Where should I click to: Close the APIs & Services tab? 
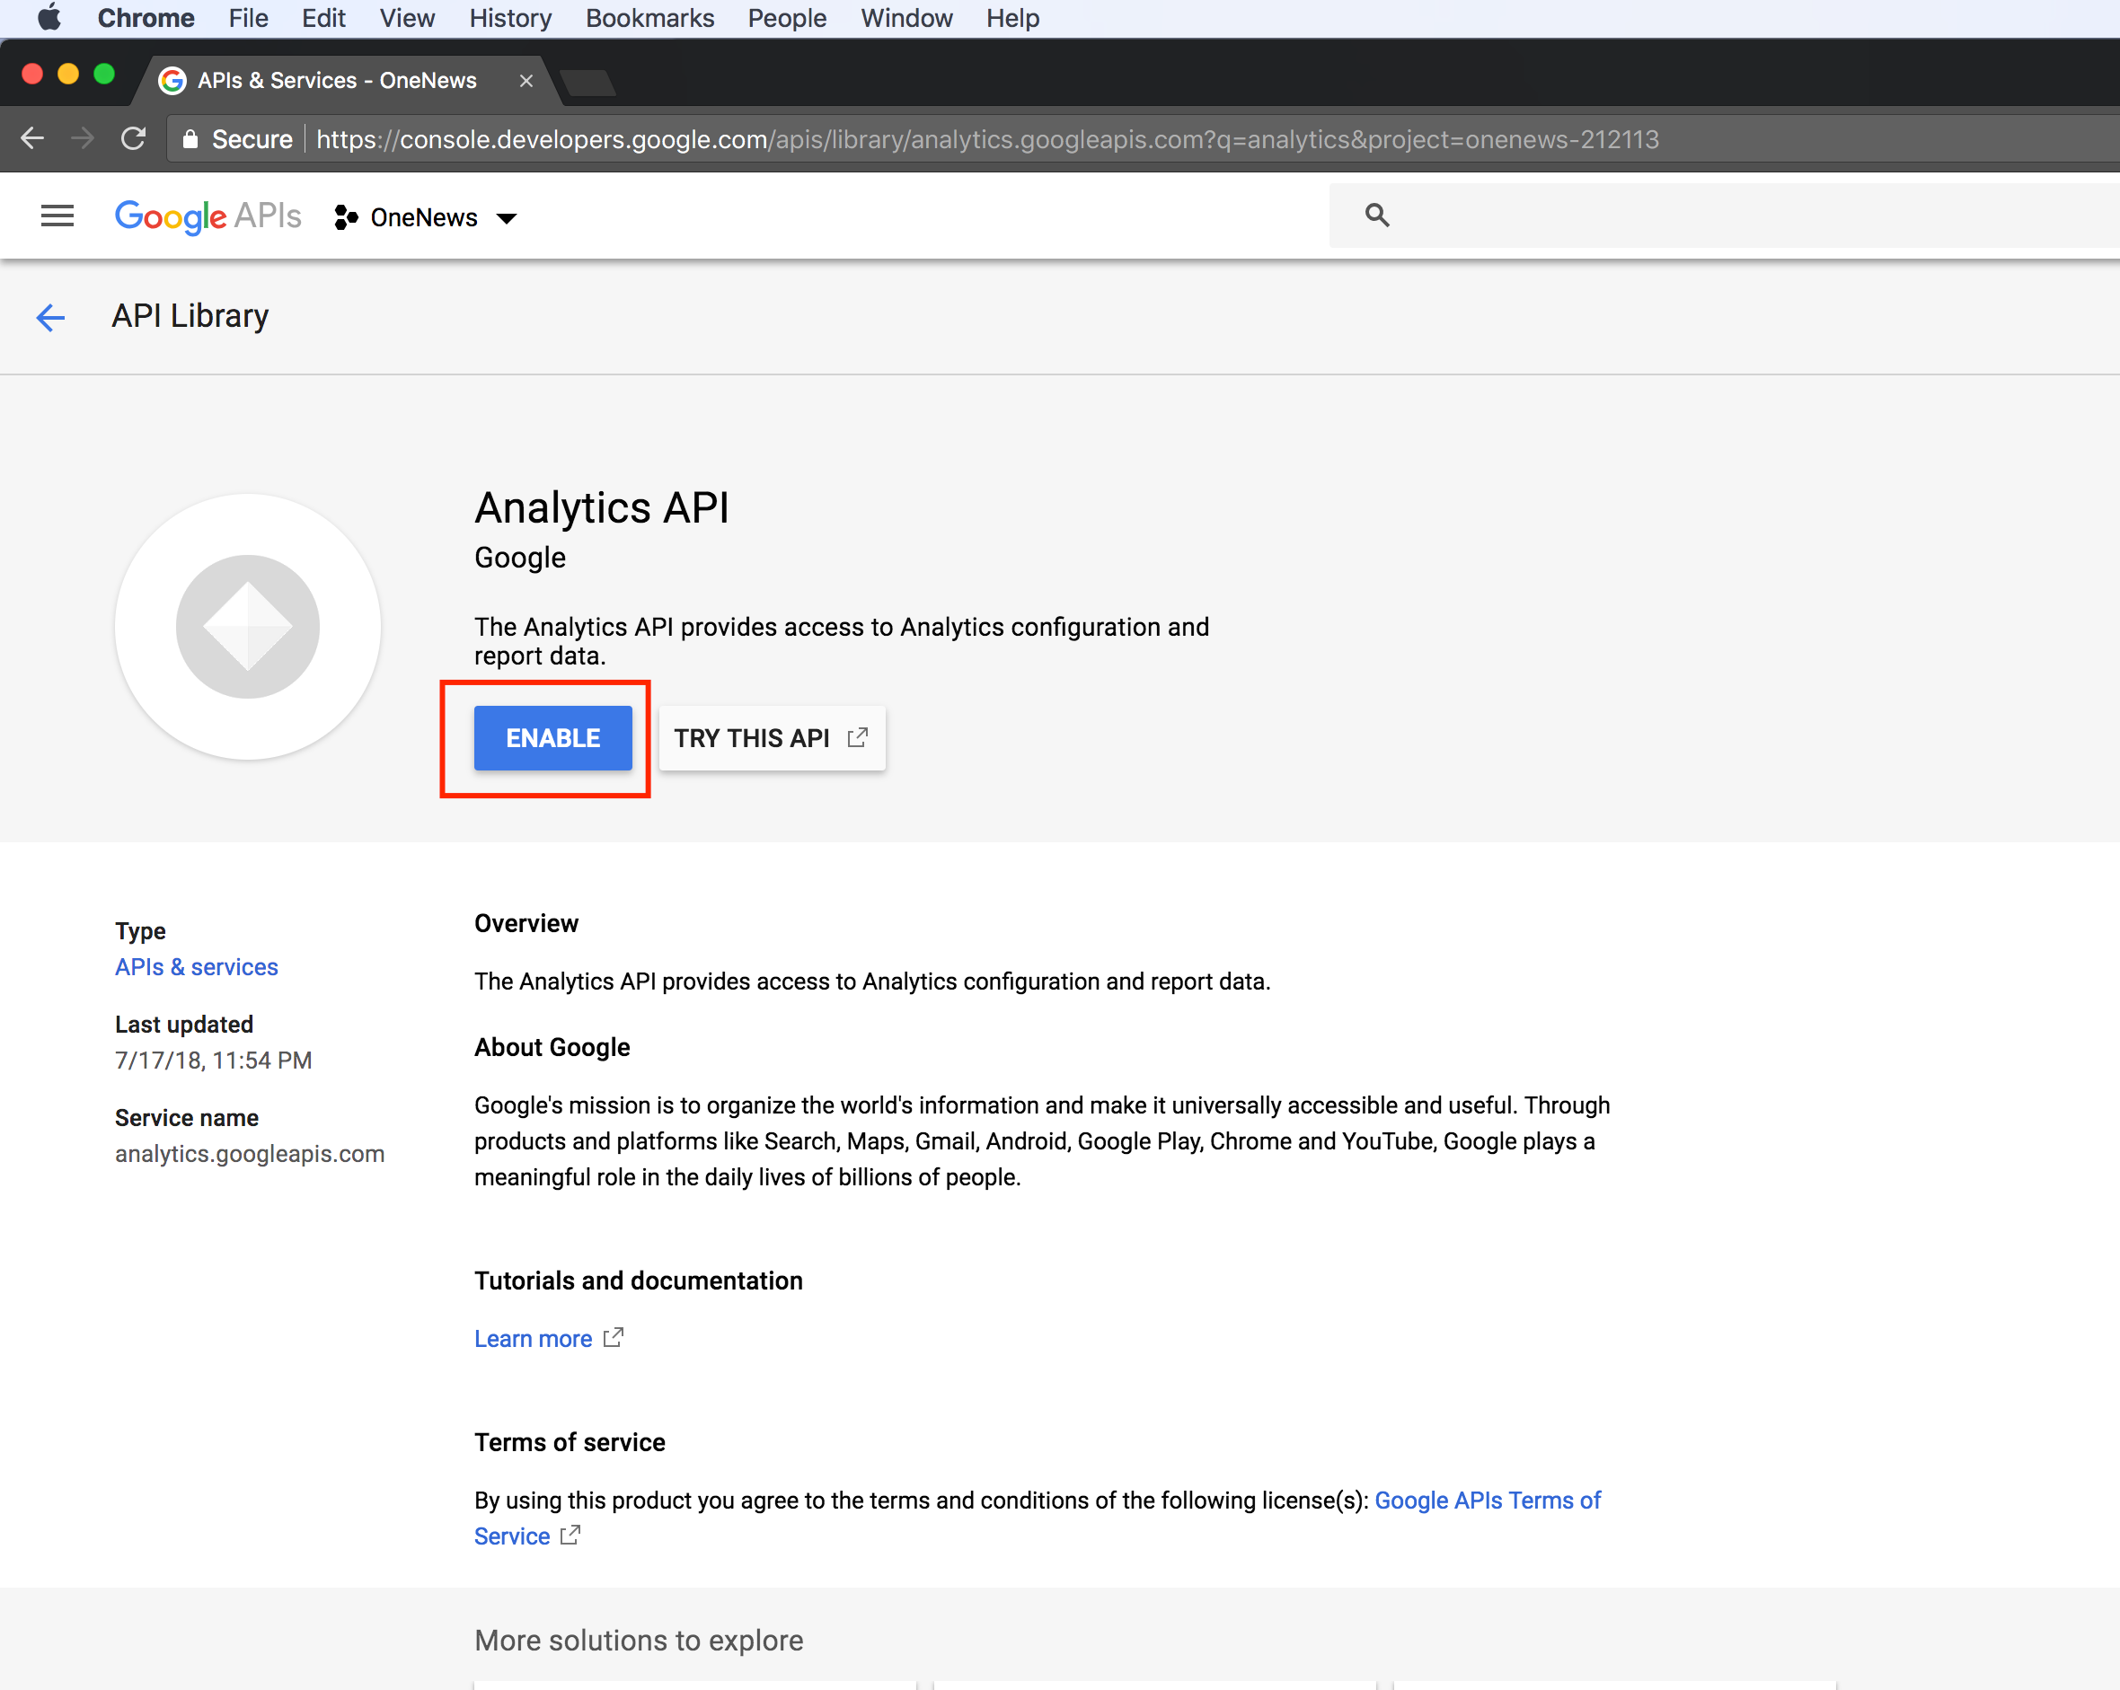tap(526, 81)
